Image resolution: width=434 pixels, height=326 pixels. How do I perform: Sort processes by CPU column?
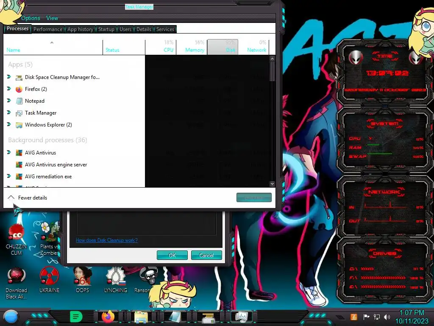(161, 47)
